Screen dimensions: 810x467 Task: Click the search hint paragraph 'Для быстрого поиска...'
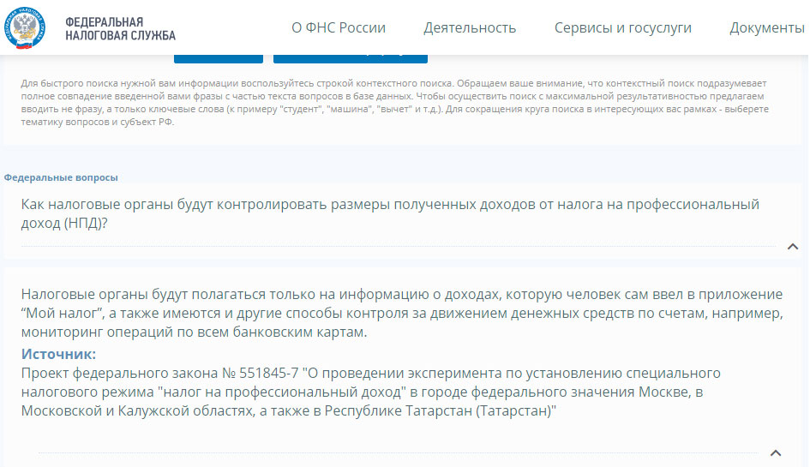(395, 102)
